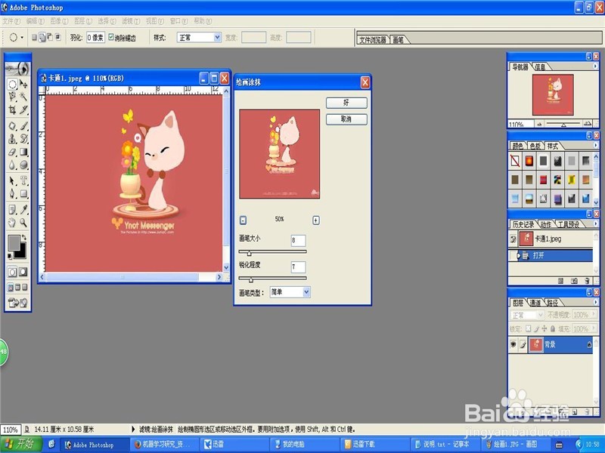This screenshot has width=605, height=453.
Task: Create new snapshot in History panel
Action: pos(574,281)
